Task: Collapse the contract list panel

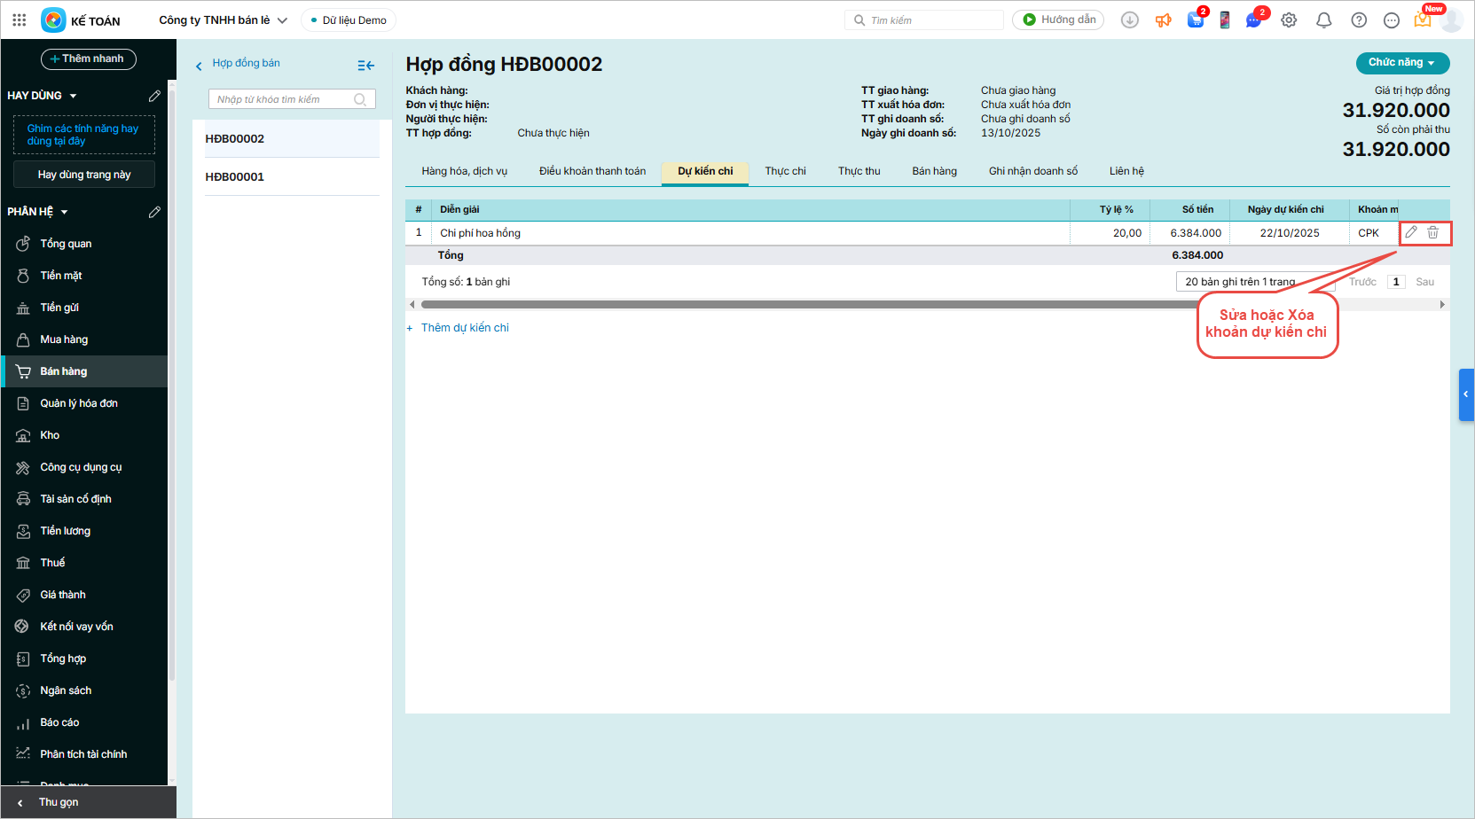Action: coord(365,66)
